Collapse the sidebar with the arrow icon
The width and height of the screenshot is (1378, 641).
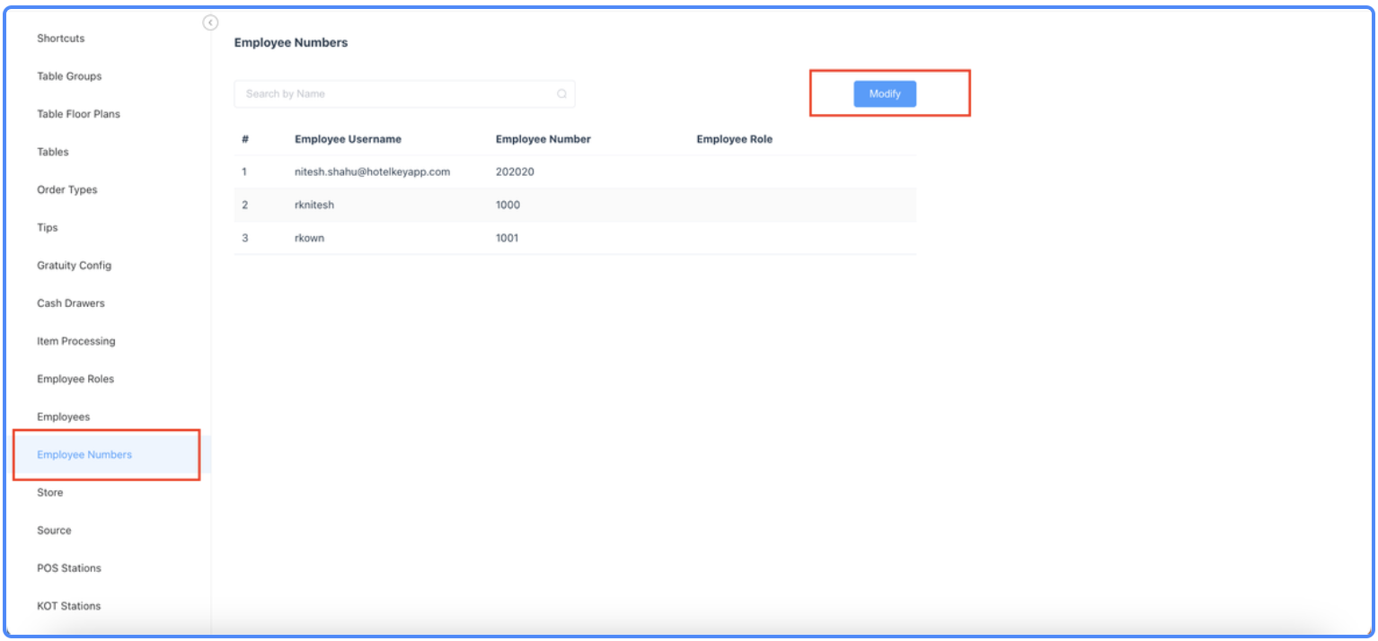coord(210,22)
